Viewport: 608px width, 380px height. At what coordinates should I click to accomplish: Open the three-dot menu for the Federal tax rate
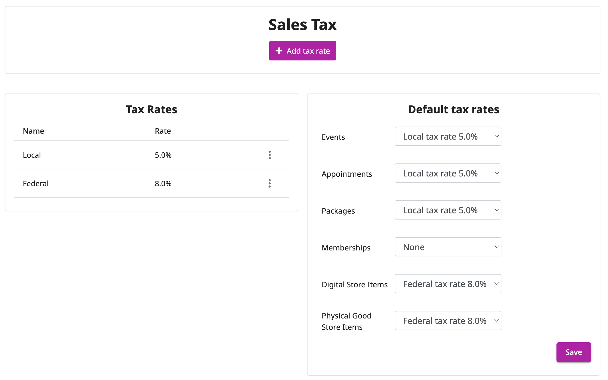pyautogui.click(x=270, y=183)
